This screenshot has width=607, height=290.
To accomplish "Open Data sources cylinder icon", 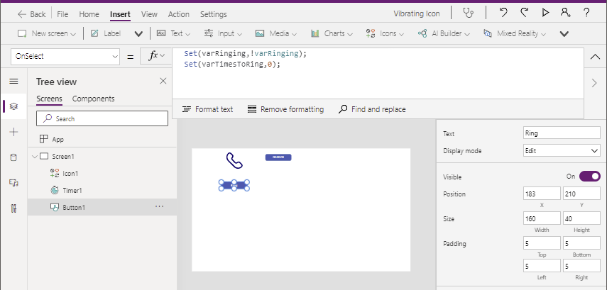I will pyautogui.click(x=13, y=157).
